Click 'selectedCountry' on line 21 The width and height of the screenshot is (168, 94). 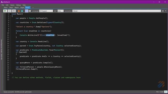click(72, 56)
